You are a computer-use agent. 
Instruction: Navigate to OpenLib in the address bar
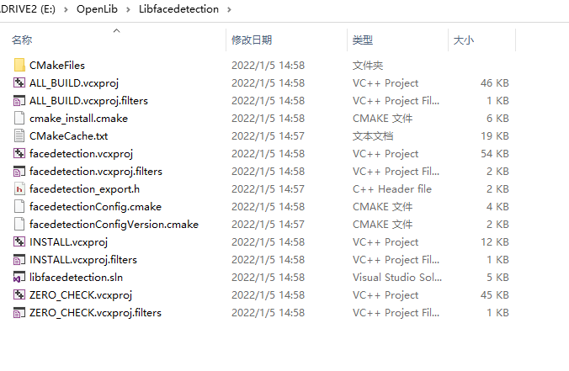pyautogui.click(x=97, y=9)
